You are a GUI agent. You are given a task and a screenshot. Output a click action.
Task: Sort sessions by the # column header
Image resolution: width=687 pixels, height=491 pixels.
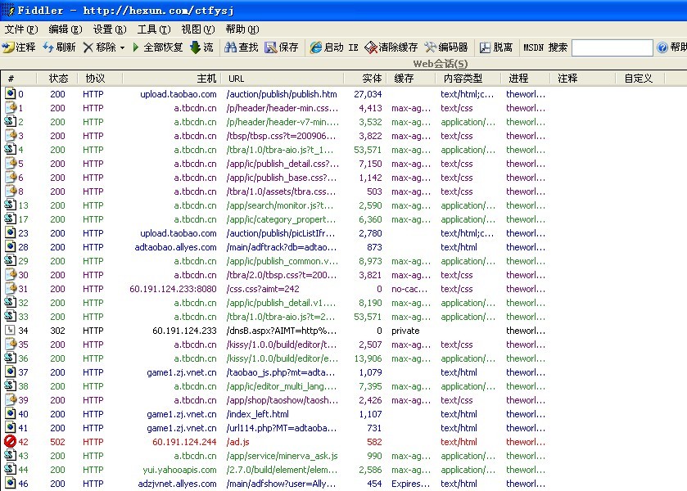(19, 79)
